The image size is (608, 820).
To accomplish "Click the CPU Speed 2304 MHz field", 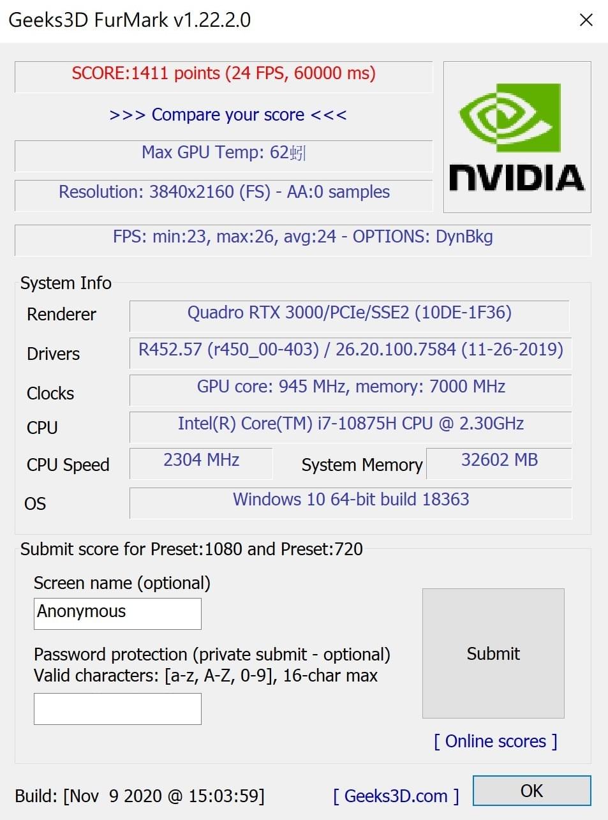I will [201, 463].
